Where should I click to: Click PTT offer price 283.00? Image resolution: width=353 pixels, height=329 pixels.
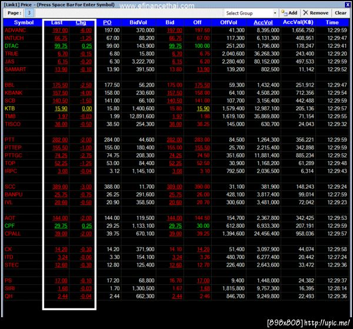[202, 140]
